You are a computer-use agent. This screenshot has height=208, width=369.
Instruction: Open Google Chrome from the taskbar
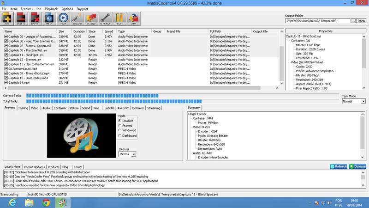click(46, 202)
